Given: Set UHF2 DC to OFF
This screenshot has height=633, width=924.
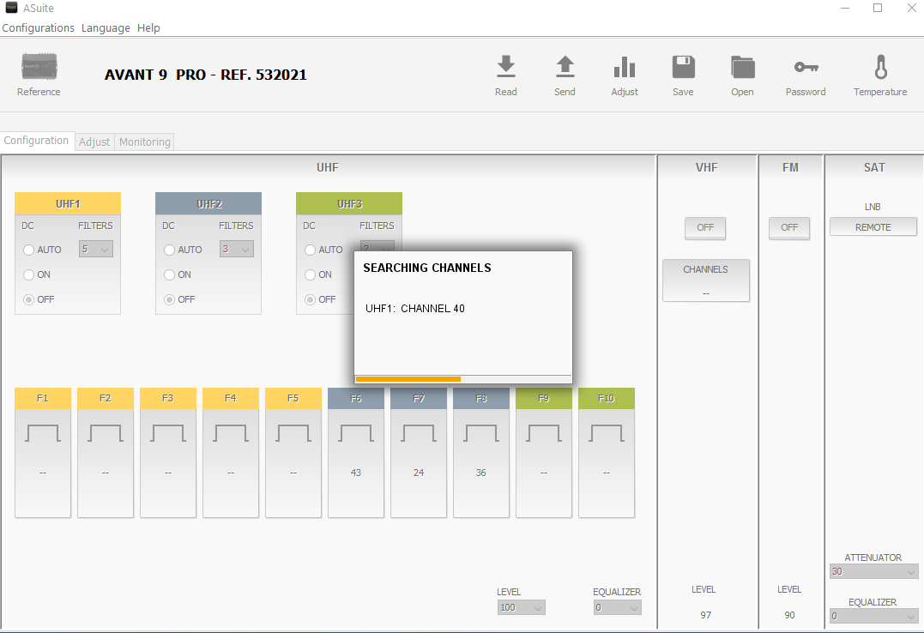Looking at the screenshot, I should click(169, 299).
